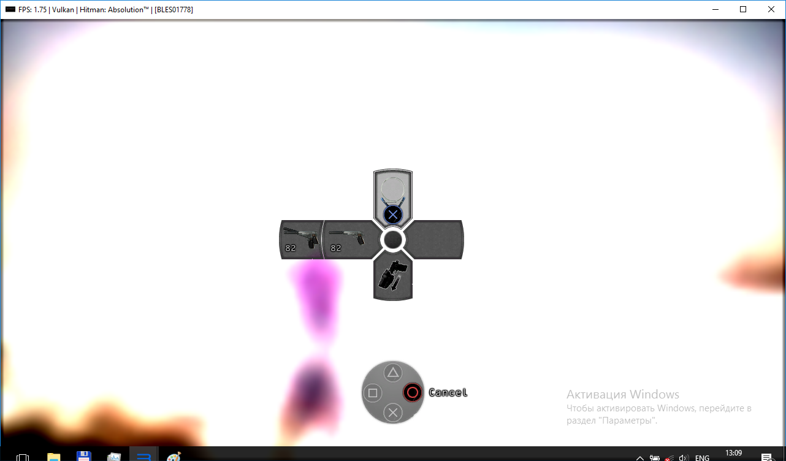Click the blue cross button on fiber wire

pos(393,214)
